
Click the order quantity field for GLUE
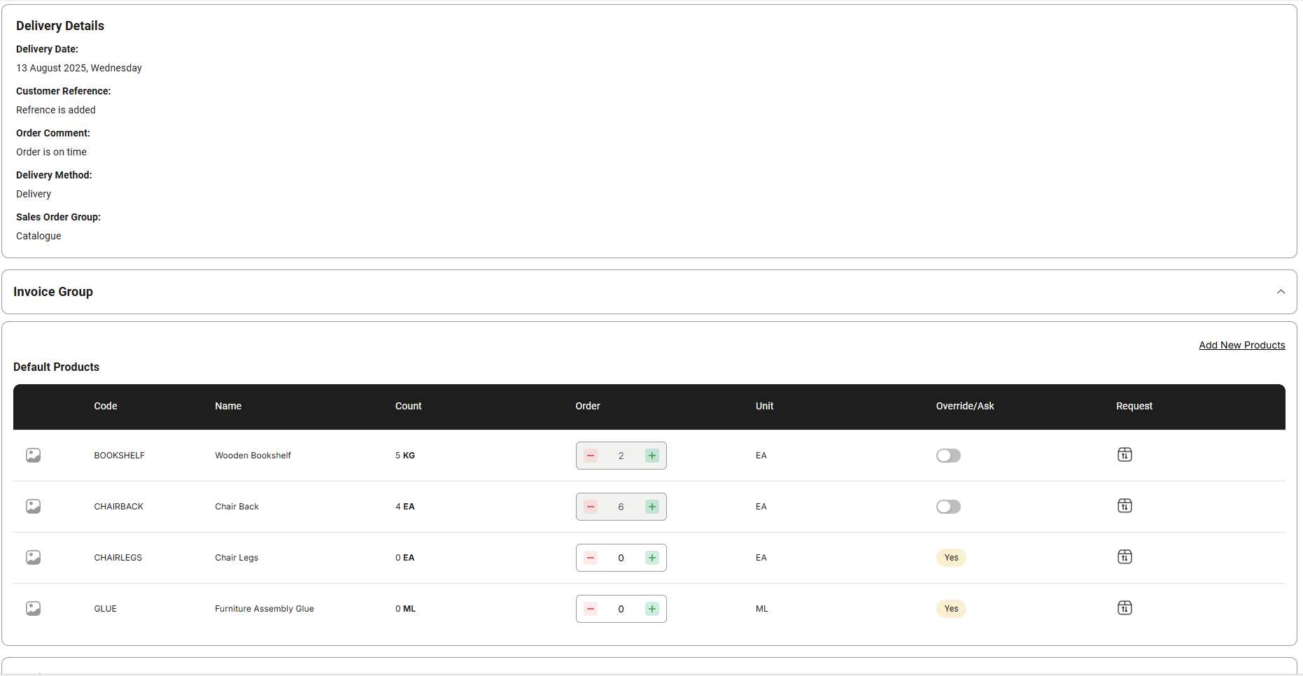[x=621, y=609]
